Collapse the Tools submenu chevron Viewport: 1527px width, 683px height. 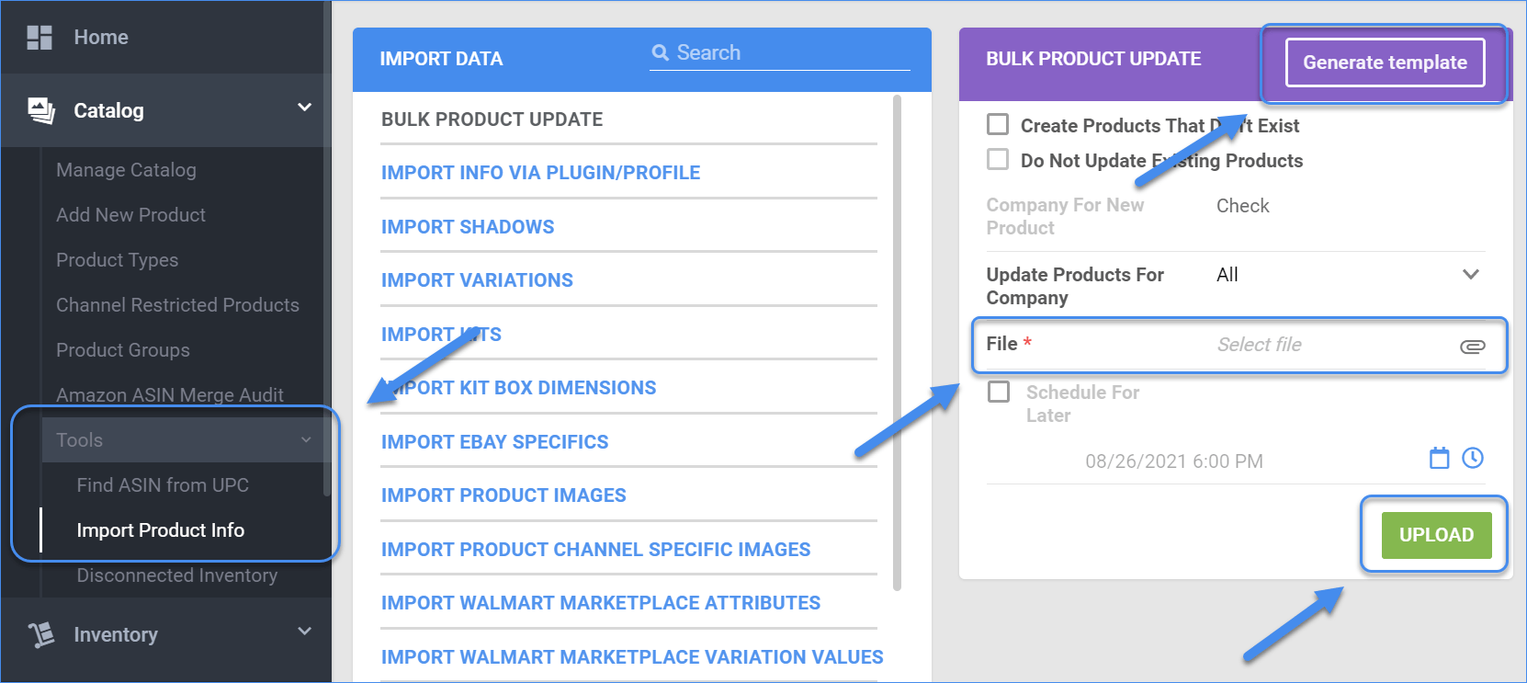point(306,439)
